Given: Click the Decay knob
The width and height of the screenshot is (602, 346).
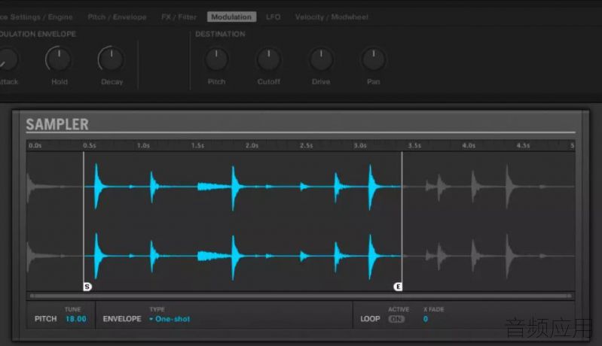Looking at the screenshot, I should (x=112, y=59).
